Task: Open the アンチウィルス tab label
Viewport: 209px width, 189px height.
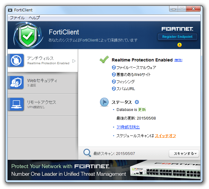Action: coord(40,58)
